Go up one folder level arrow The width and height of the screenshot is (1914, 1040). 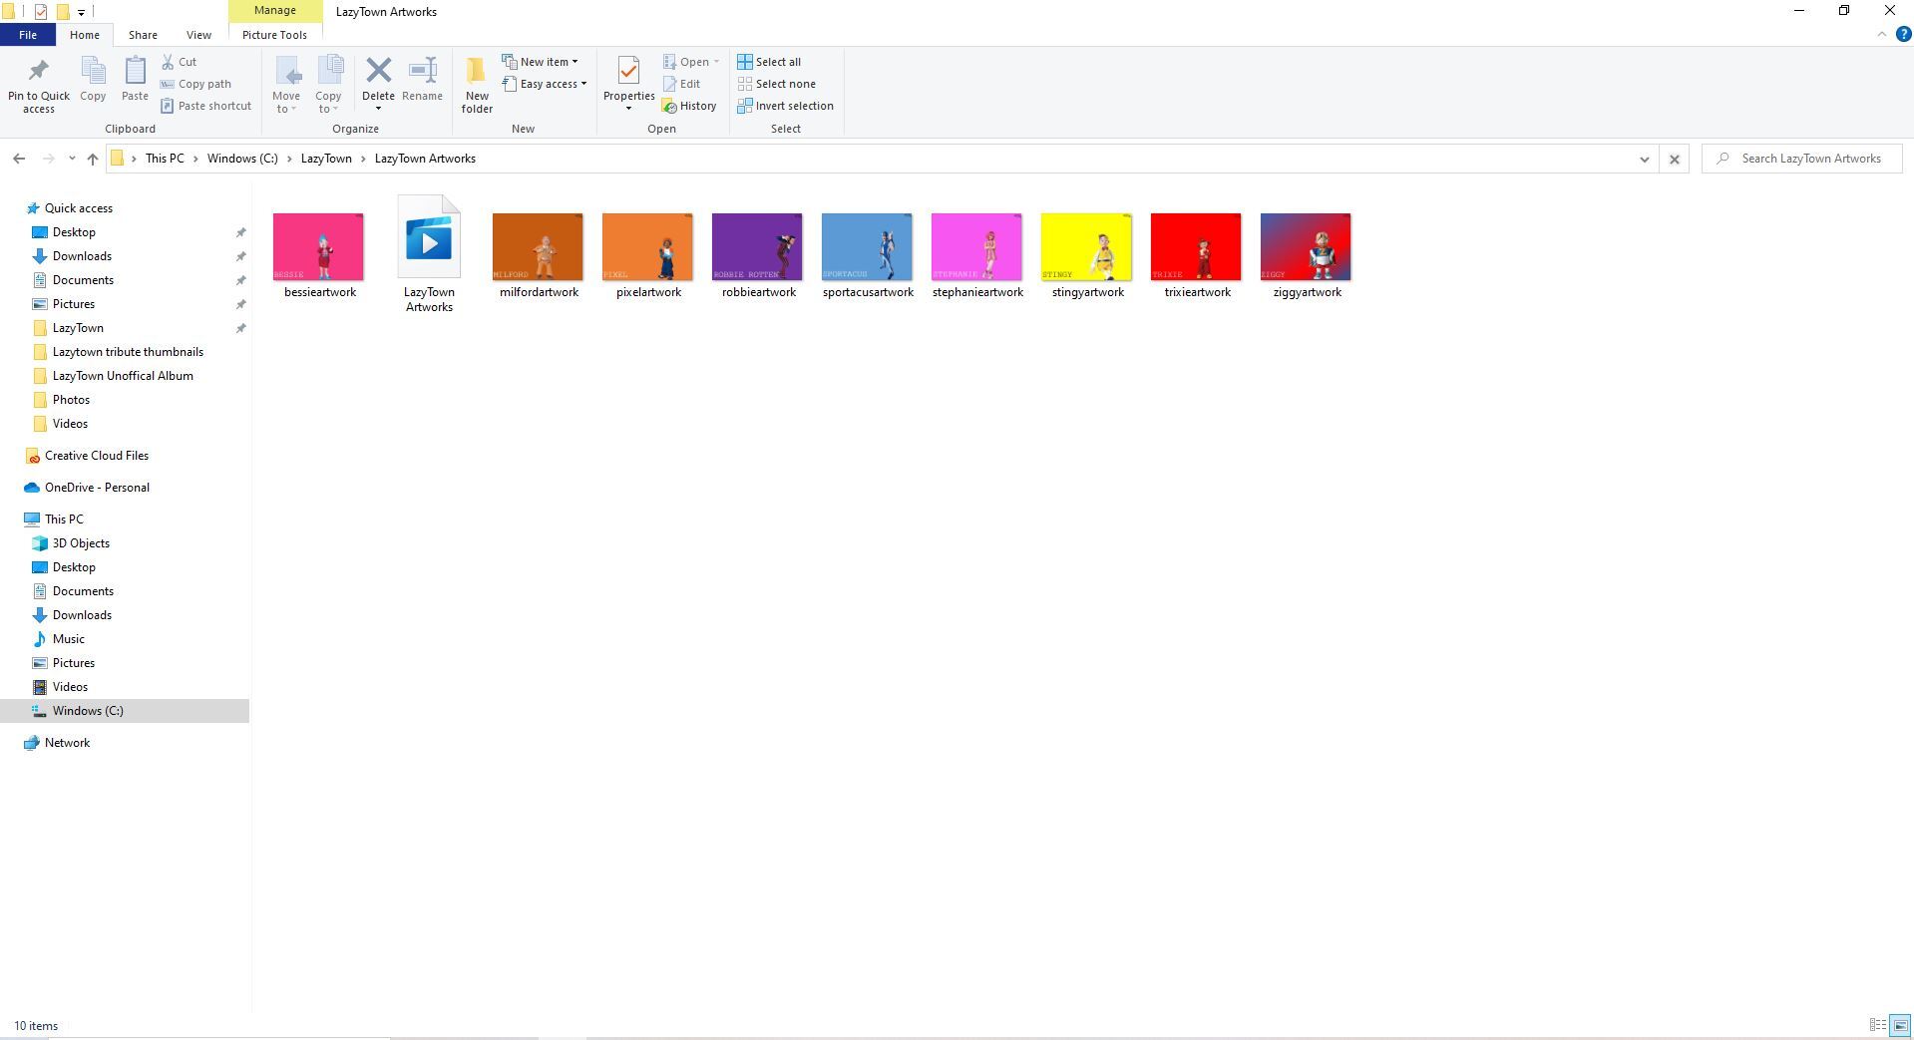point(93,159)
